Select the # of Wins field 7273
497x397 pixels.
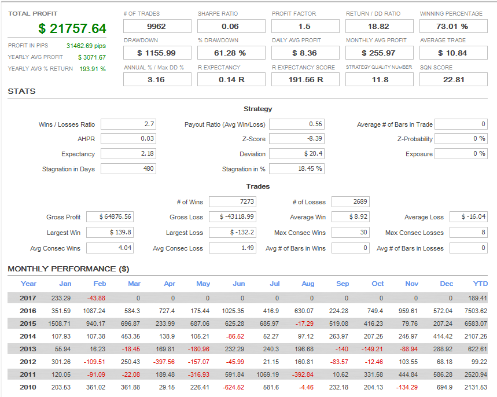click(x=233, y=201)
